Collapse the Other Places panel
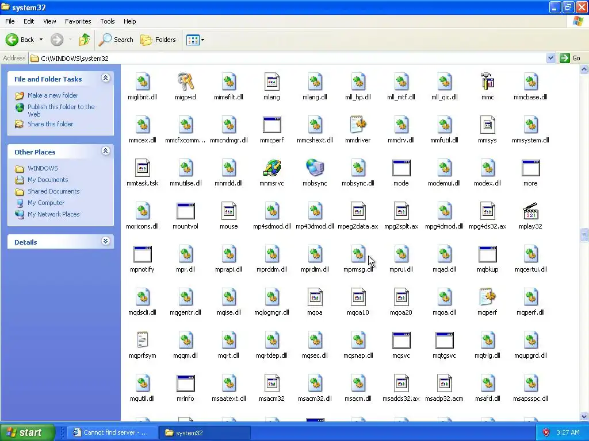589x441 pixels. (106, 151)
